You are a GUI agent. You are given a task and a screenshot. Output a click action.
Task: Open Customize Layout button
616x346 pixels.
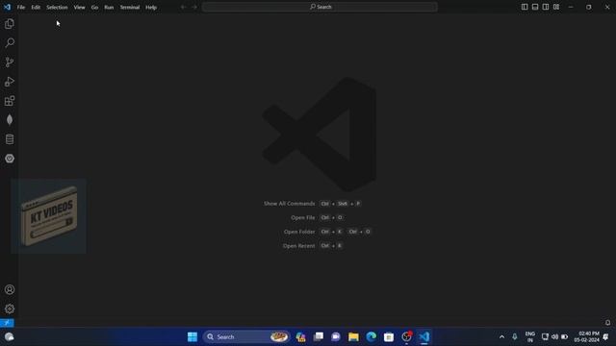click(556, 7)
